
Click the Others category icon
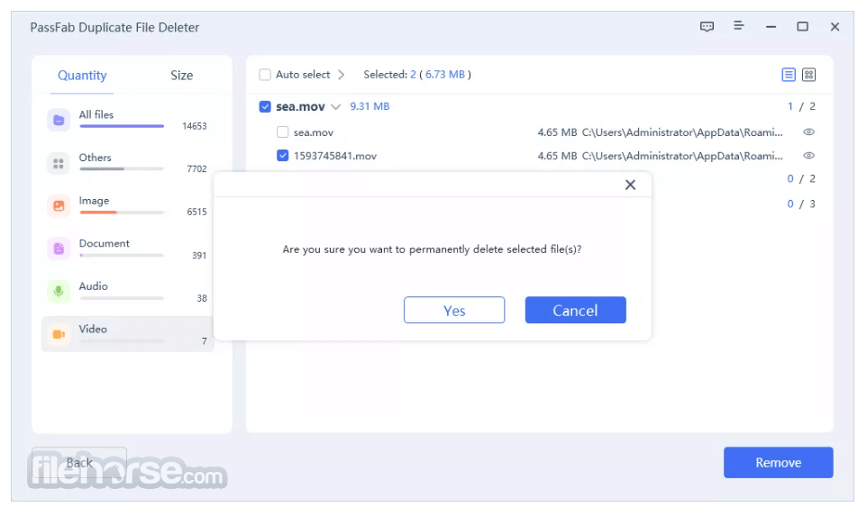(59, 163)
